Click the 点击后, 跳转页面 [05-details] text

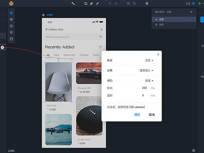126,107
